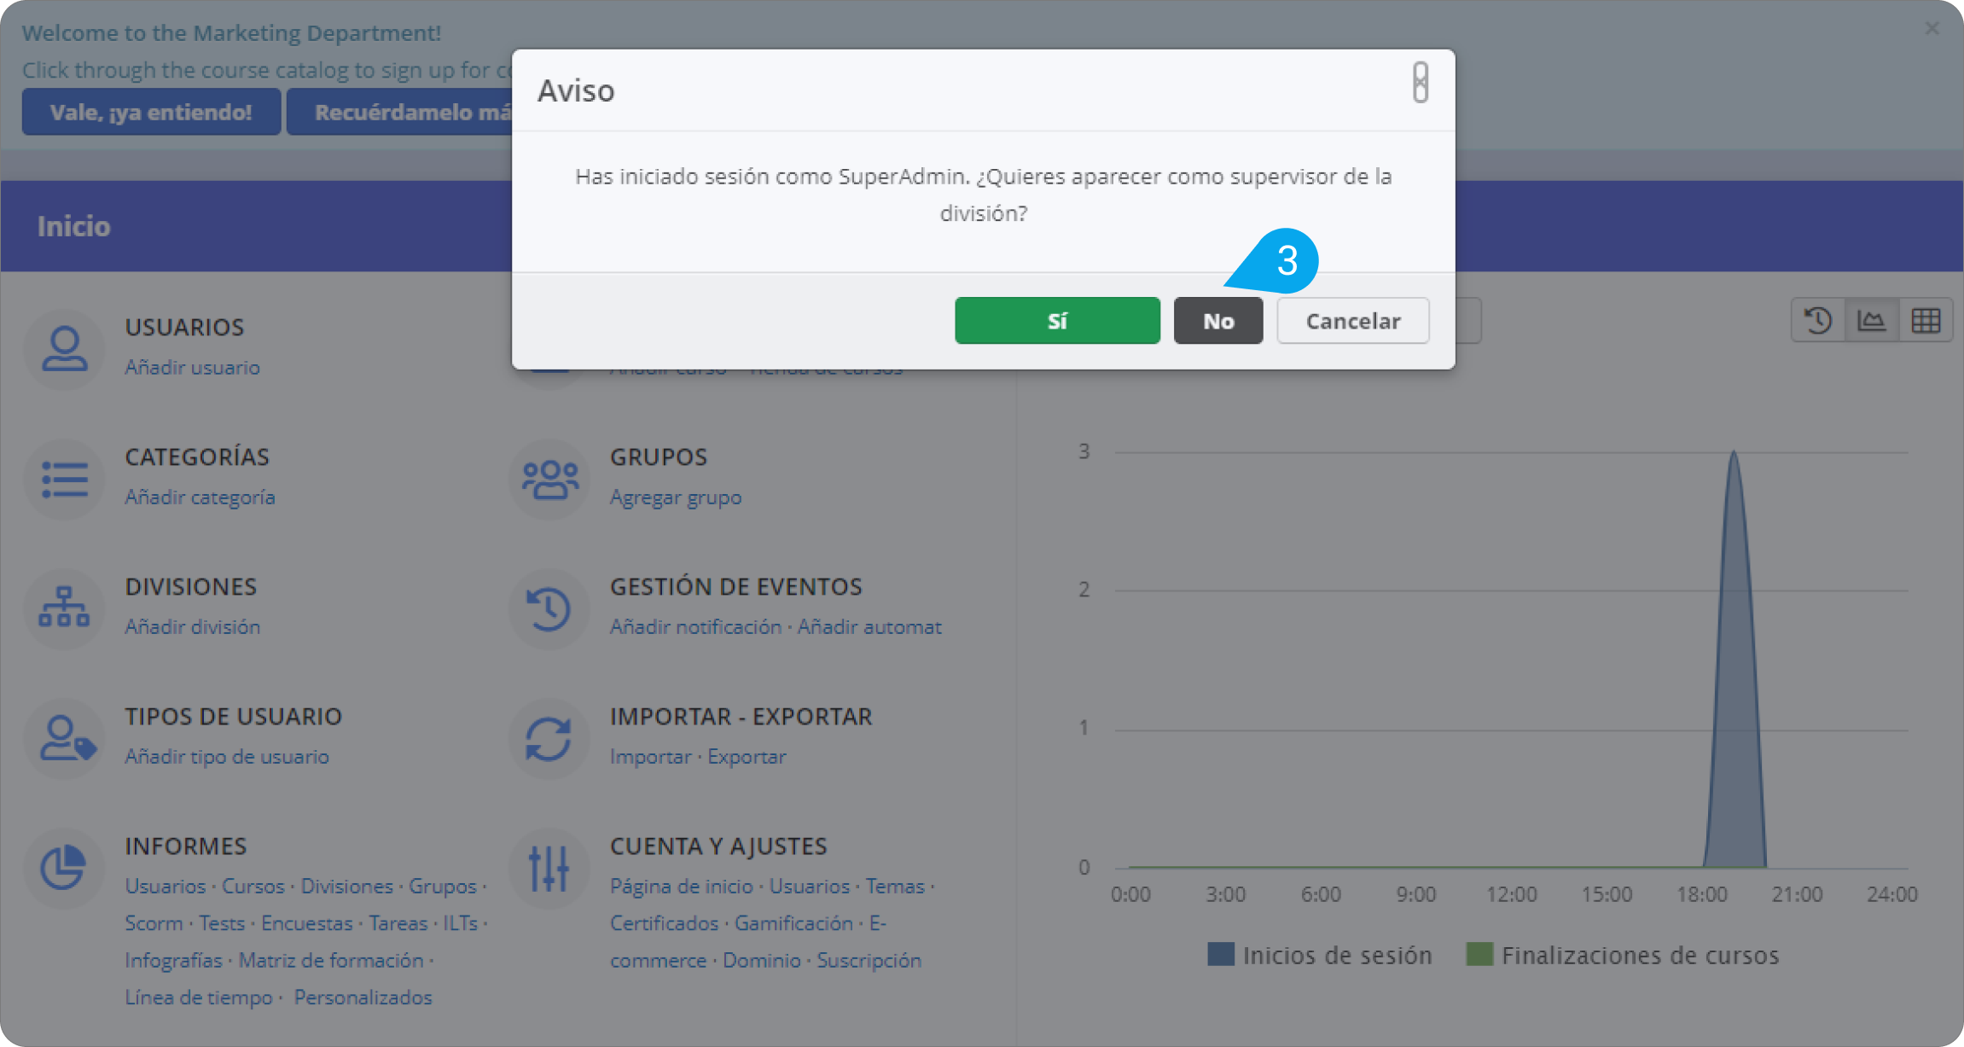Click the Recuérdamelo más tarde button
The height and width of the screenshot is (1047, 1964).
399,112
